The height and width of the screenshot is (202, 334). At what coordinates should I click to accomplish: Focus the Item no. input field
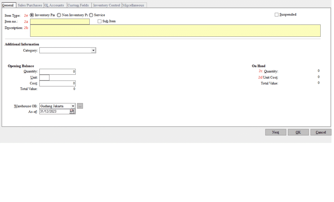[60, 21]
